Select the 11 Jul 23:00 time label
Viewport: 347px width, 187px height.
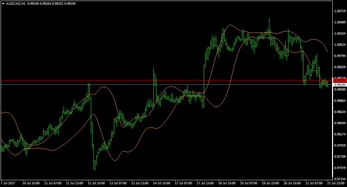[75, 183]
